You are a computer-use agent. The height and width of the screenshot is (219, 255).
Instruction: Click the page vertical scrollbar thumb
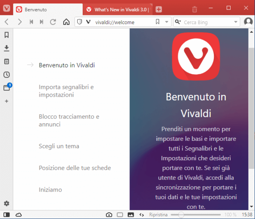click(x=252, y=108)
